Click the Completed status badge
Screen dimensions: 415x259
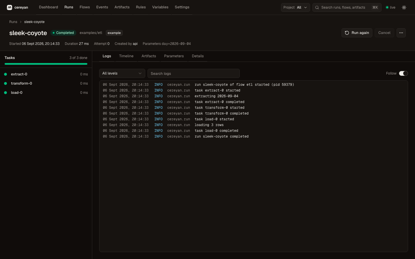pyautogui.click(x=63, y=33)
